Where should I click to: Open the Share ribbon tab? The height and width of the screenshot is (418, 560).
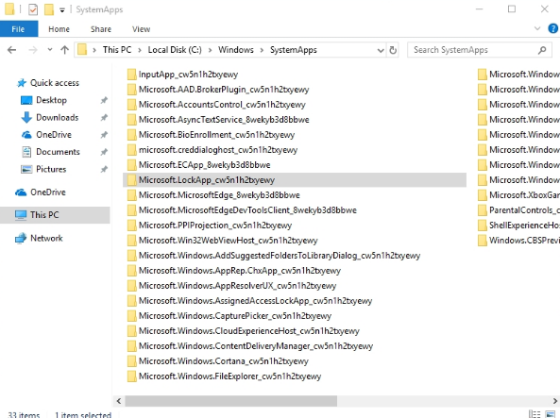[101, 29]
